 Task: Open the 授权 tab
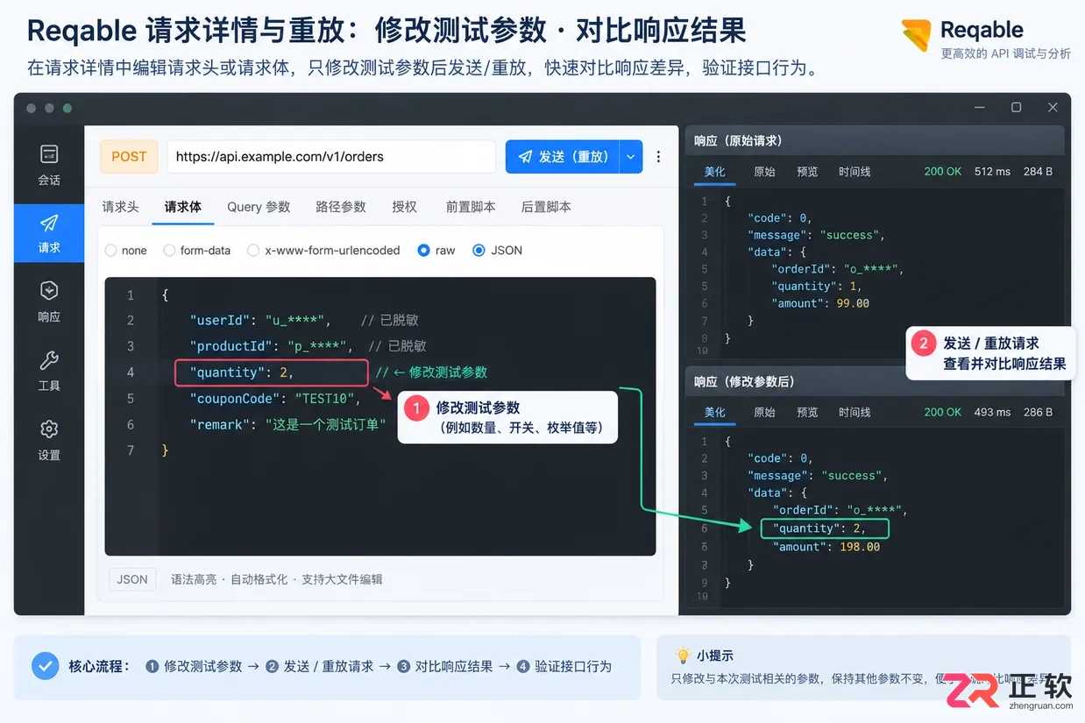tap(405, 207)
